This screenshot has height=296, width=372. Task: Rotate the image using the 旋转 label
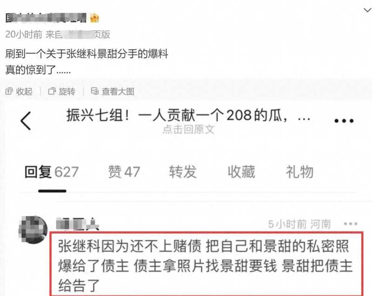(x=67, y=91)
